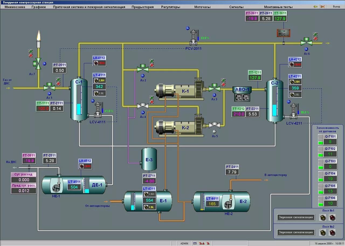Click the key icon near Выход

(x=316, y=7)
